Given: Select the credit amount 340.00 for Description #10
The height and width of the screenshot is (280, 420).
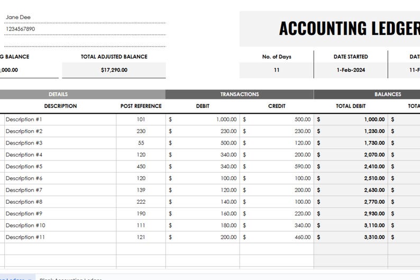Looking at the screenshot, I should pyautogui.click(x=277, y=225).
